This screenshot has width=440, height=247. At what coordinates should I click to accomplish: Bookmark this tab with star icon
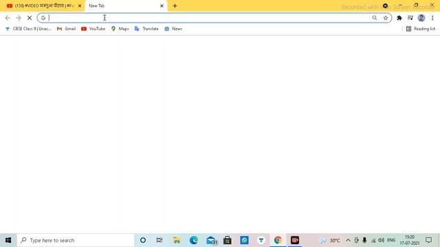pyautogui.click(x=386, y=18)
